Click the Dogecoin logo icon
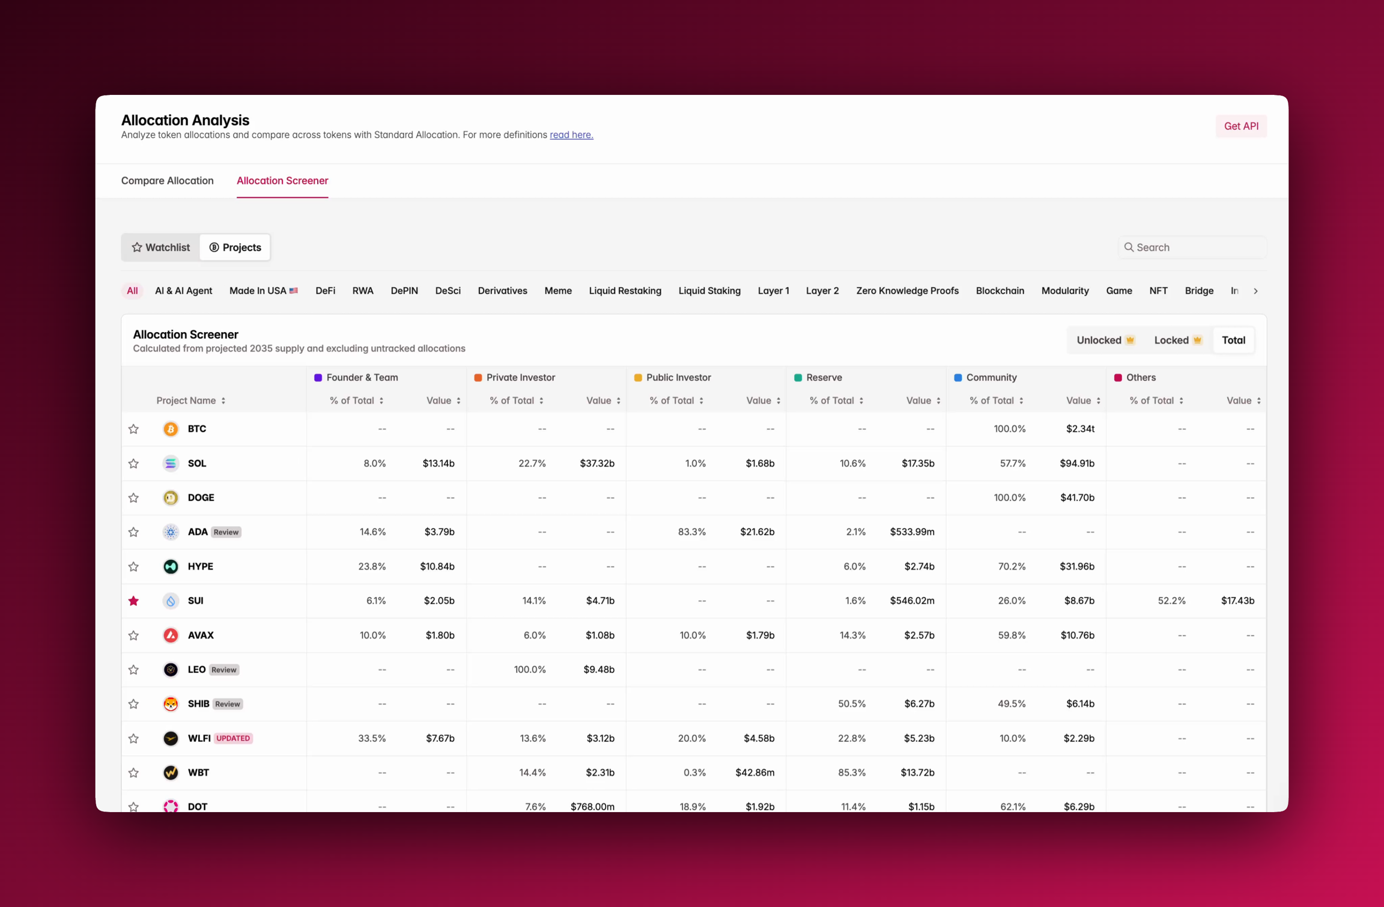This screenshot has height=907, width=1384. pyautogui.click(x=171, y=497)
